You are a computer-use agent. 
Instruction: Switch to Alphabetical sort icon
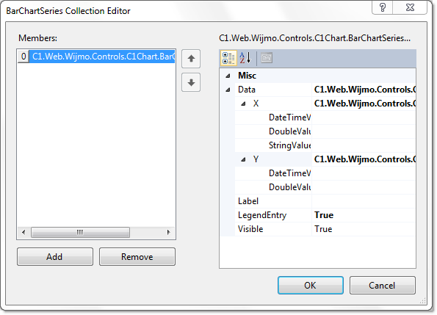[245, 58]
